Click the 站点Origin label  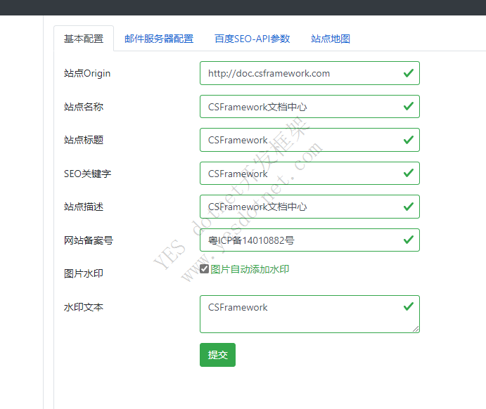(87, 73)
